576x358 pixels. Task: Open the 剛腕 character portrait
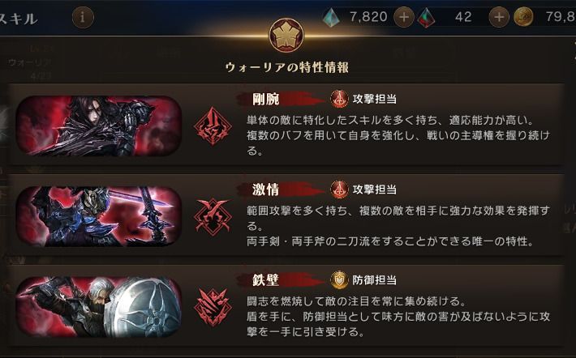point(99,126)
